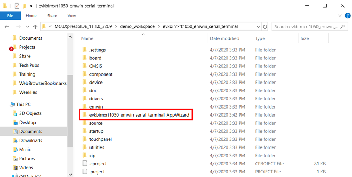Select the component folder
352x177 pixels.
coord(101,74)
